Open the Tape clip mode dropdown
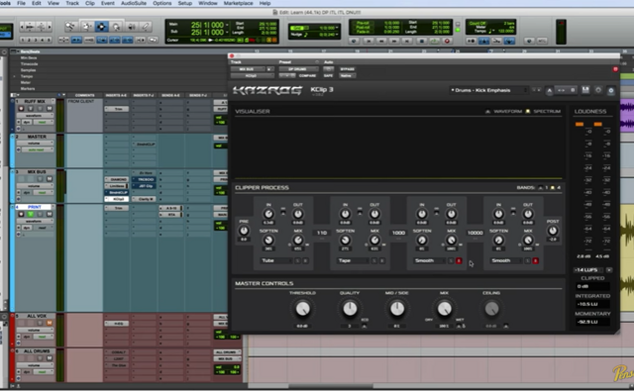634x392 pixels. [353, 261]
